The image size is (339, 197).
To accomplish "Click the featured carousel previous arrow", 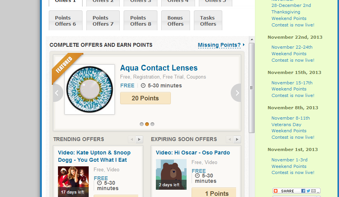I will tap(58, 93).
